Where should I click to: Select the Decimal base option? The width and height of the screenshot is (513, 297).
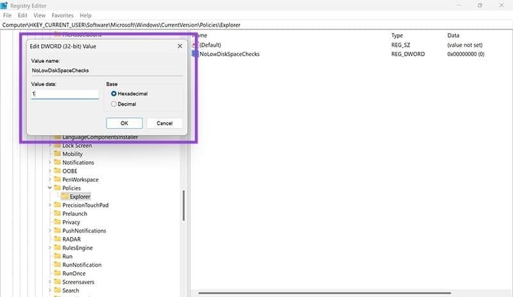(x=114, y=104)
